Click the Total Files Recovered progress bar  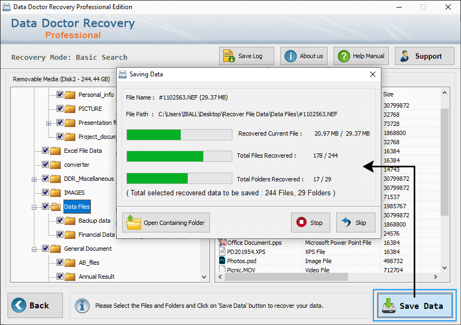[179, 156]
